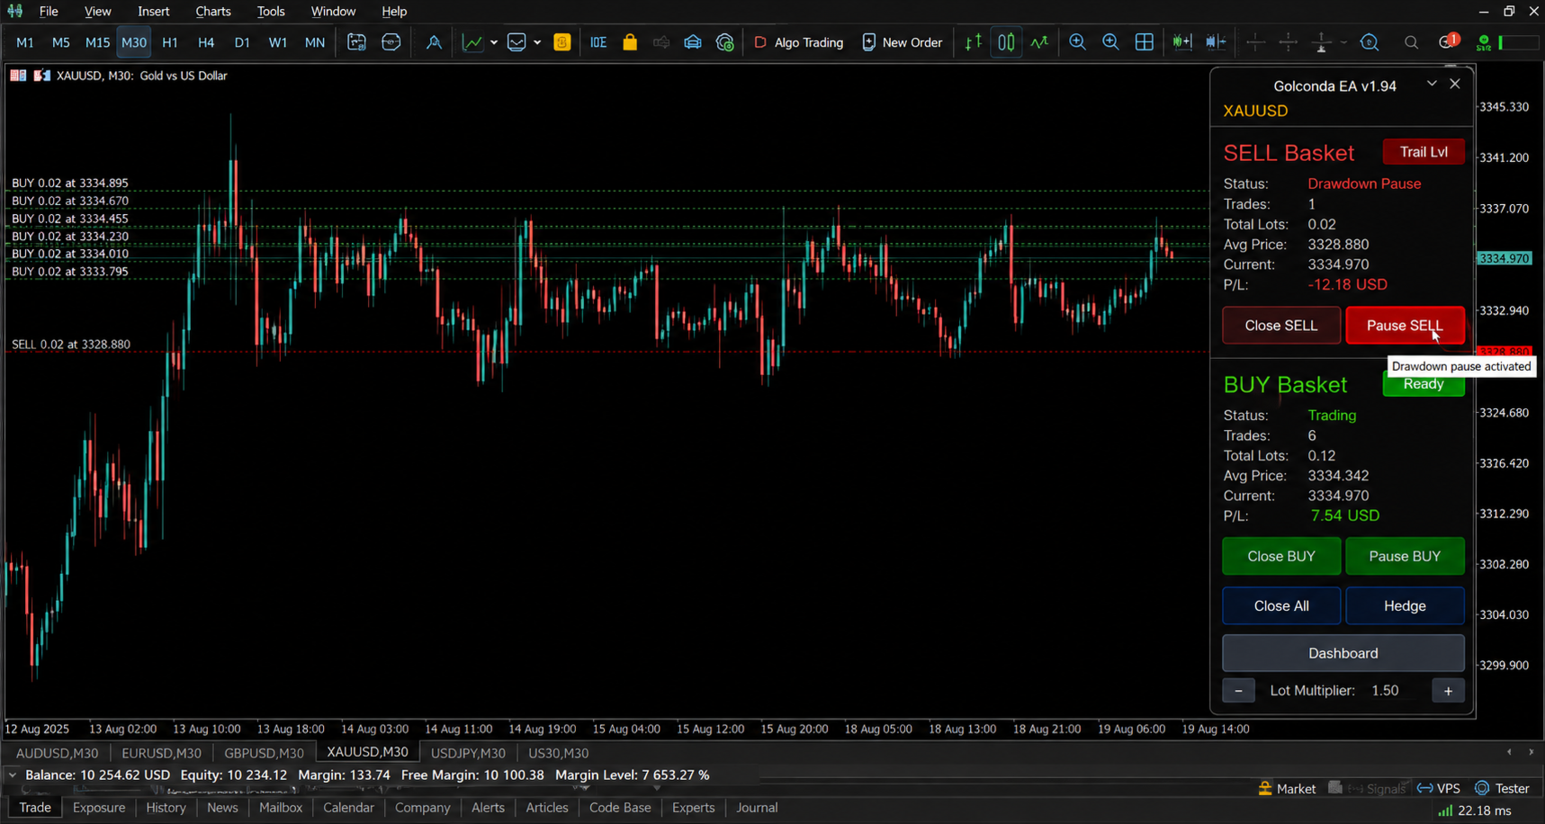Select the M1 timeframe
Image resolution: width=1545 pixels, height=824 pixels.
pos(25,42)
